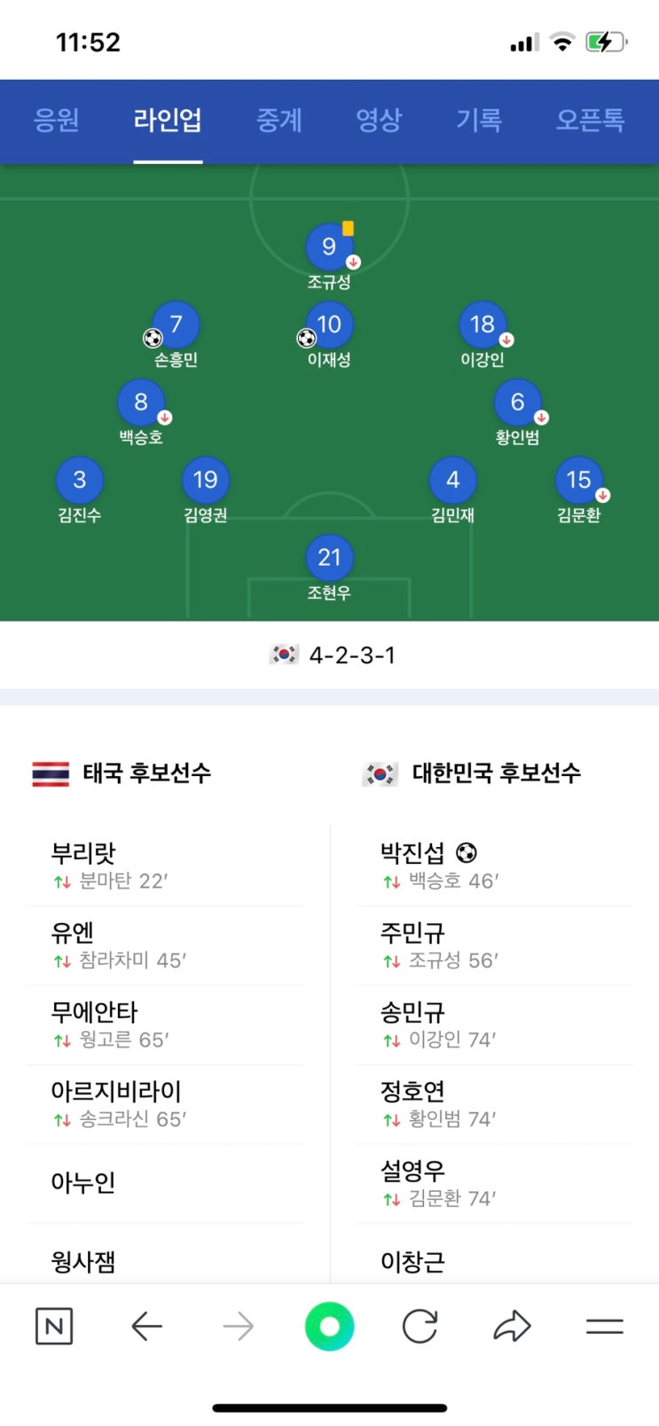Go back with the left arrow

(x=146, y=1327)
